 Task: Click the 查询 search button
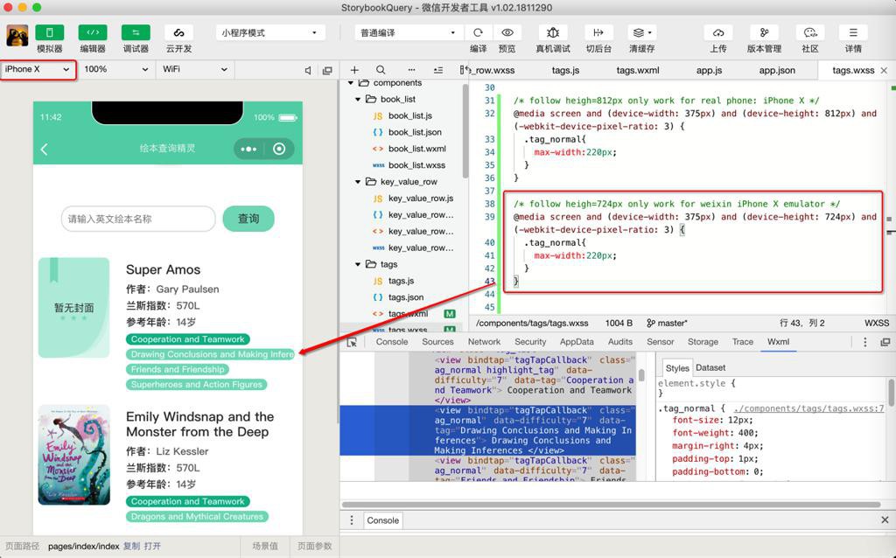pyautogui.click(x=248, y=219)
